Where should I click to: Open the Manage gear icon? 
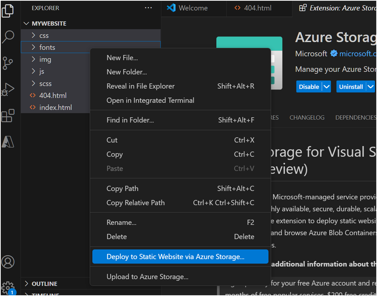8,287
